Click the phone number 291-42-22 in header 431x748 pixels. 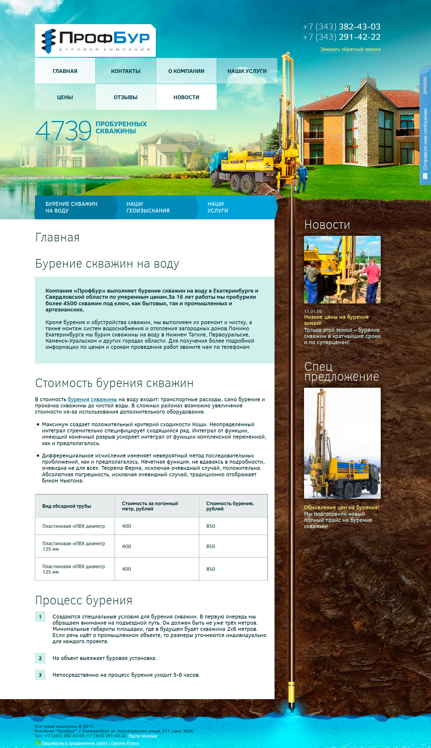click(342, 37)
